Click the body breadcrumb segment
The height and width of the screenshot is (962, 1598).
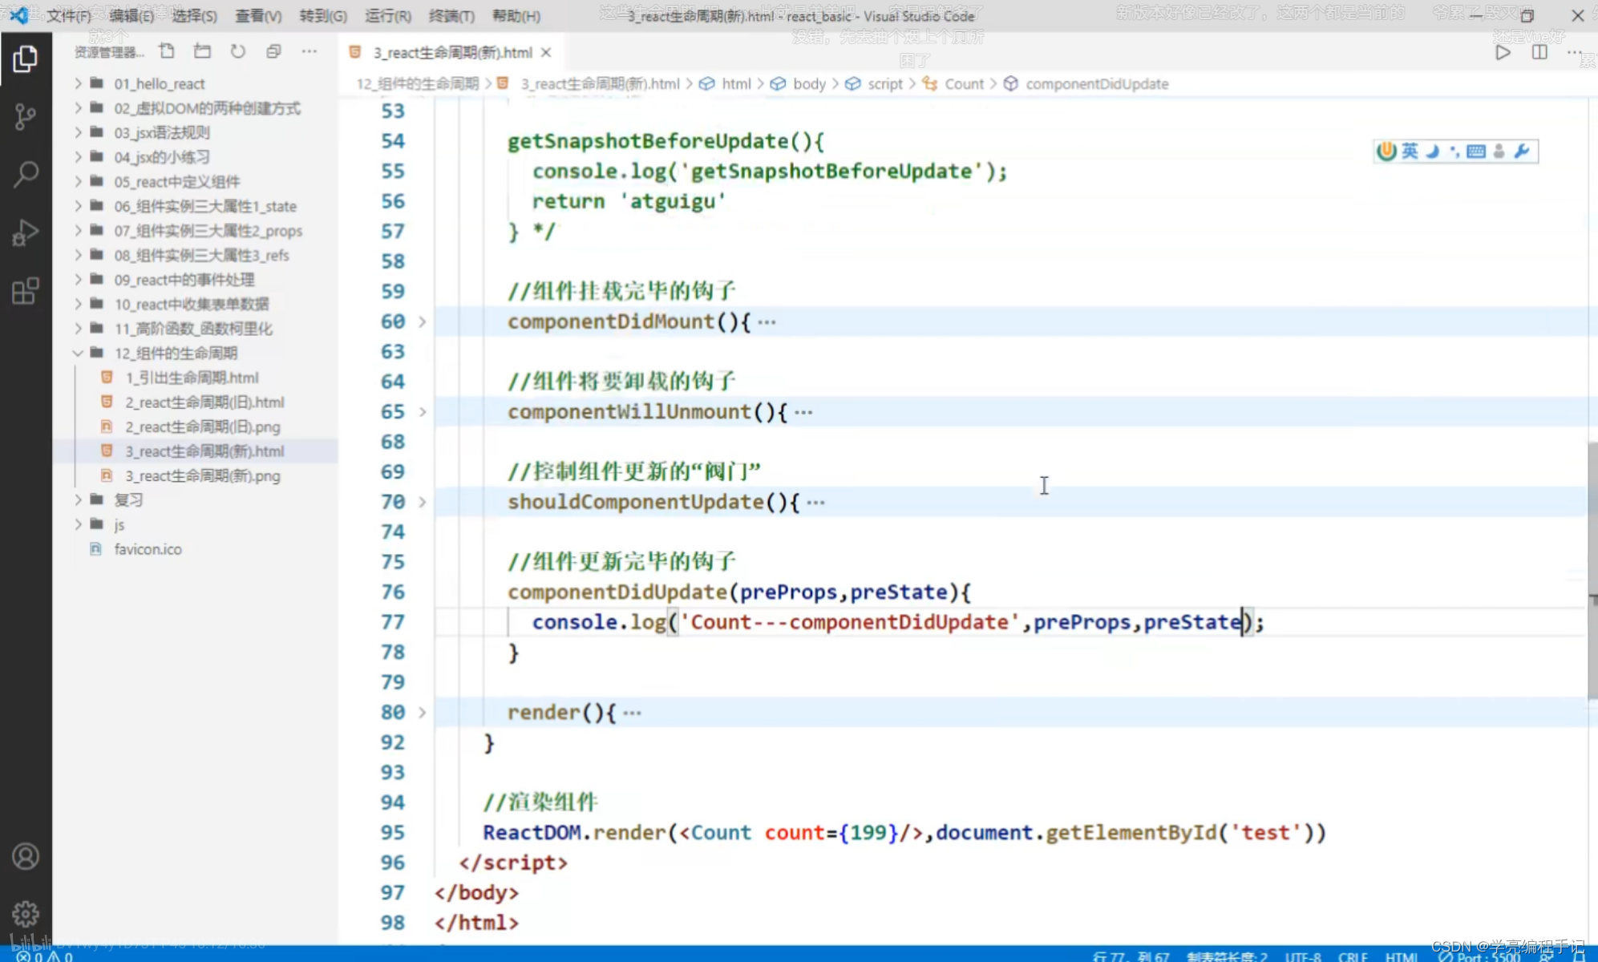coord(809,83)
